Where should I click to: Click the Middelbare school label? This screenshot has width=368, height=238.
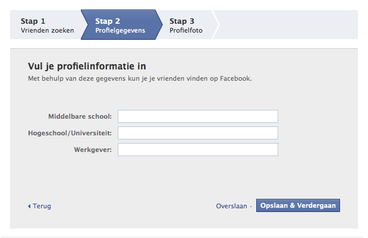point(80,116)
